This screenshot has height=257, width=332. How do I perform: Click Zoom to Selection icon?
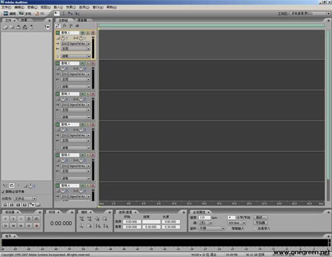tap(105, 219)
